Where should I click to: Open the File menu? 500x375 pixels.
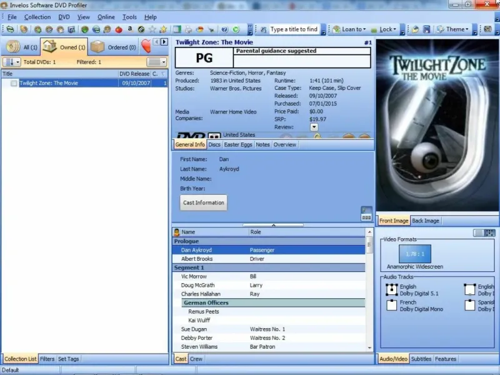12,17
